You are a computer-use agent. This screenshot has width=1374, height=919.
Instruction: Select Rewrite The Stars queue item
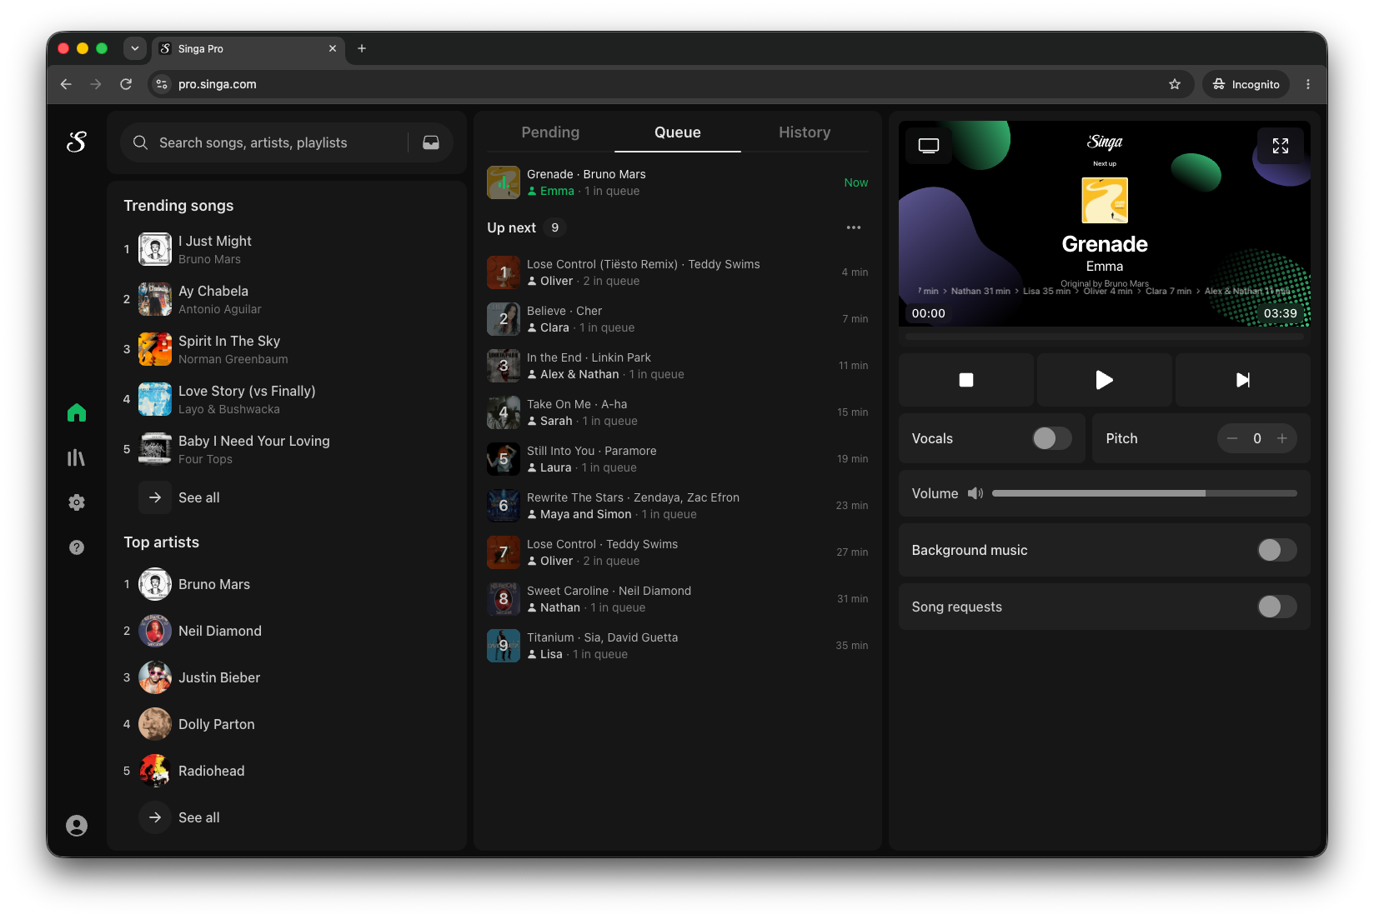point(678,506)
